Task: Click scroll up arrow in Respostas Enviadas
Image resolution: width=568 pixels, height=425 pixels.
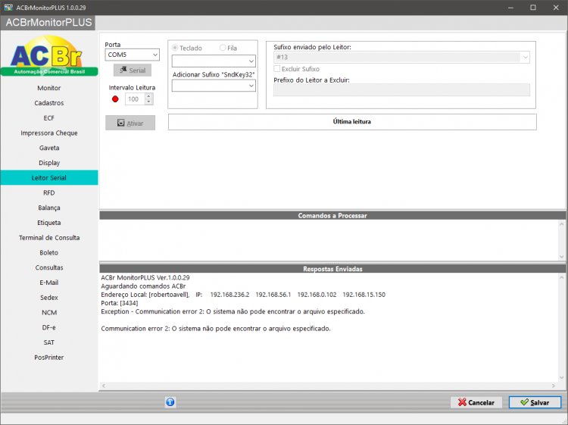Action: pyautogui.click(x=561, y=277)
